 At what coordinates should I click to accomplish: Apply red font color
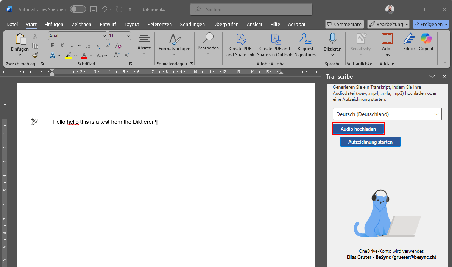coord(84,55)
